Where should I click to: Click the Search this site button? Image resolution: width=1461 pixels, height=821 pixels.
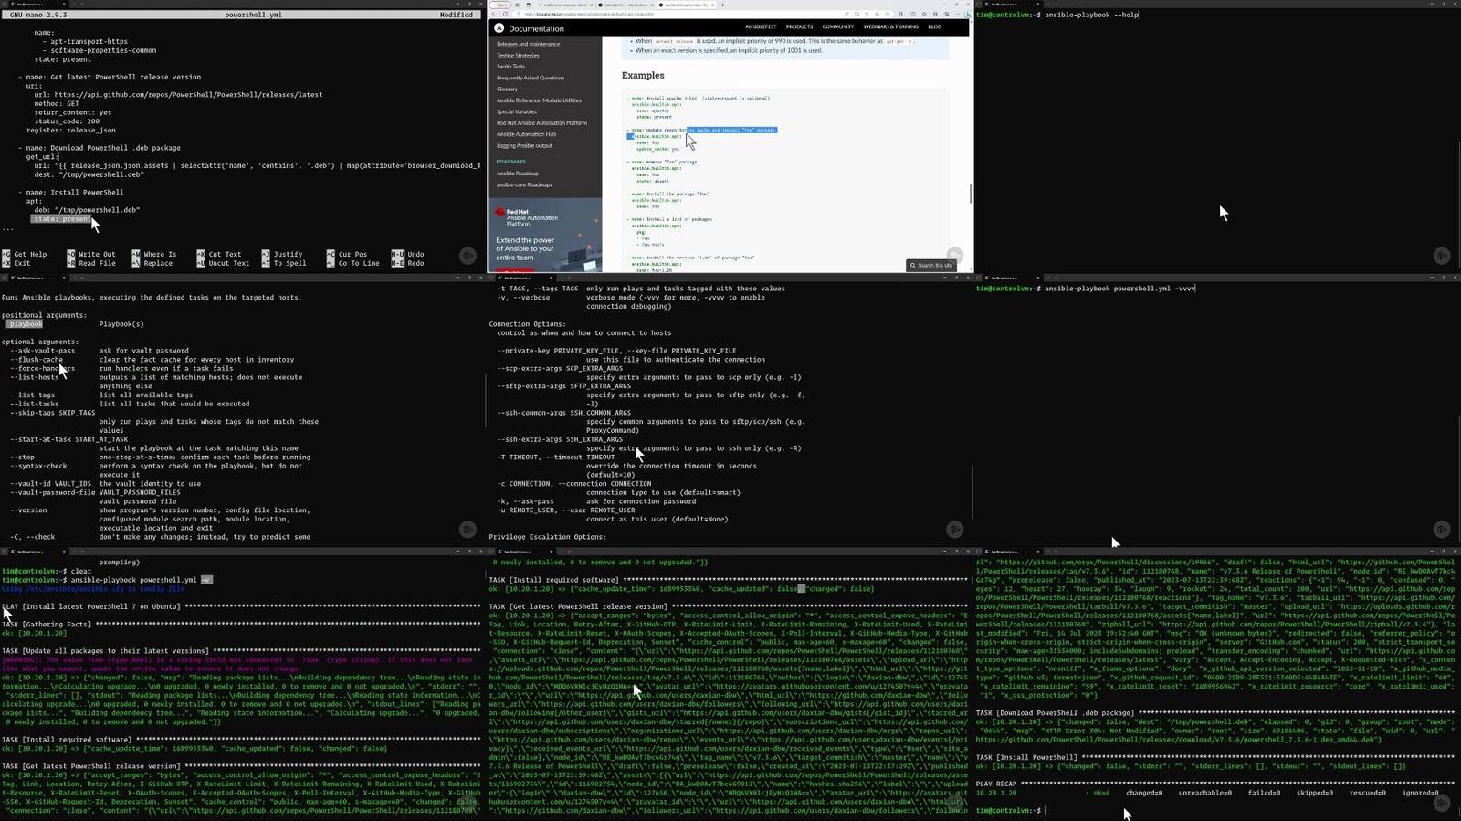click(x=930, y=265)
